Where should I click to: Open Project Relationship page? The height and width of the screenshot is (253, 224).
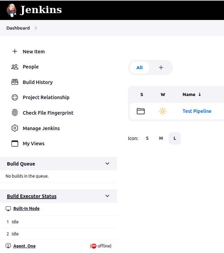click(46, 97)
